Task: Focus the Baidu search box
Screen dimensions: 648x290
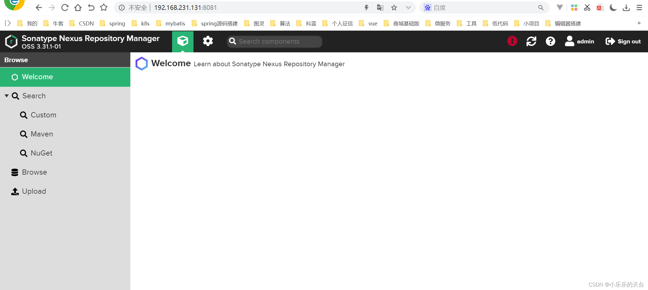Action: click(484, 8)
